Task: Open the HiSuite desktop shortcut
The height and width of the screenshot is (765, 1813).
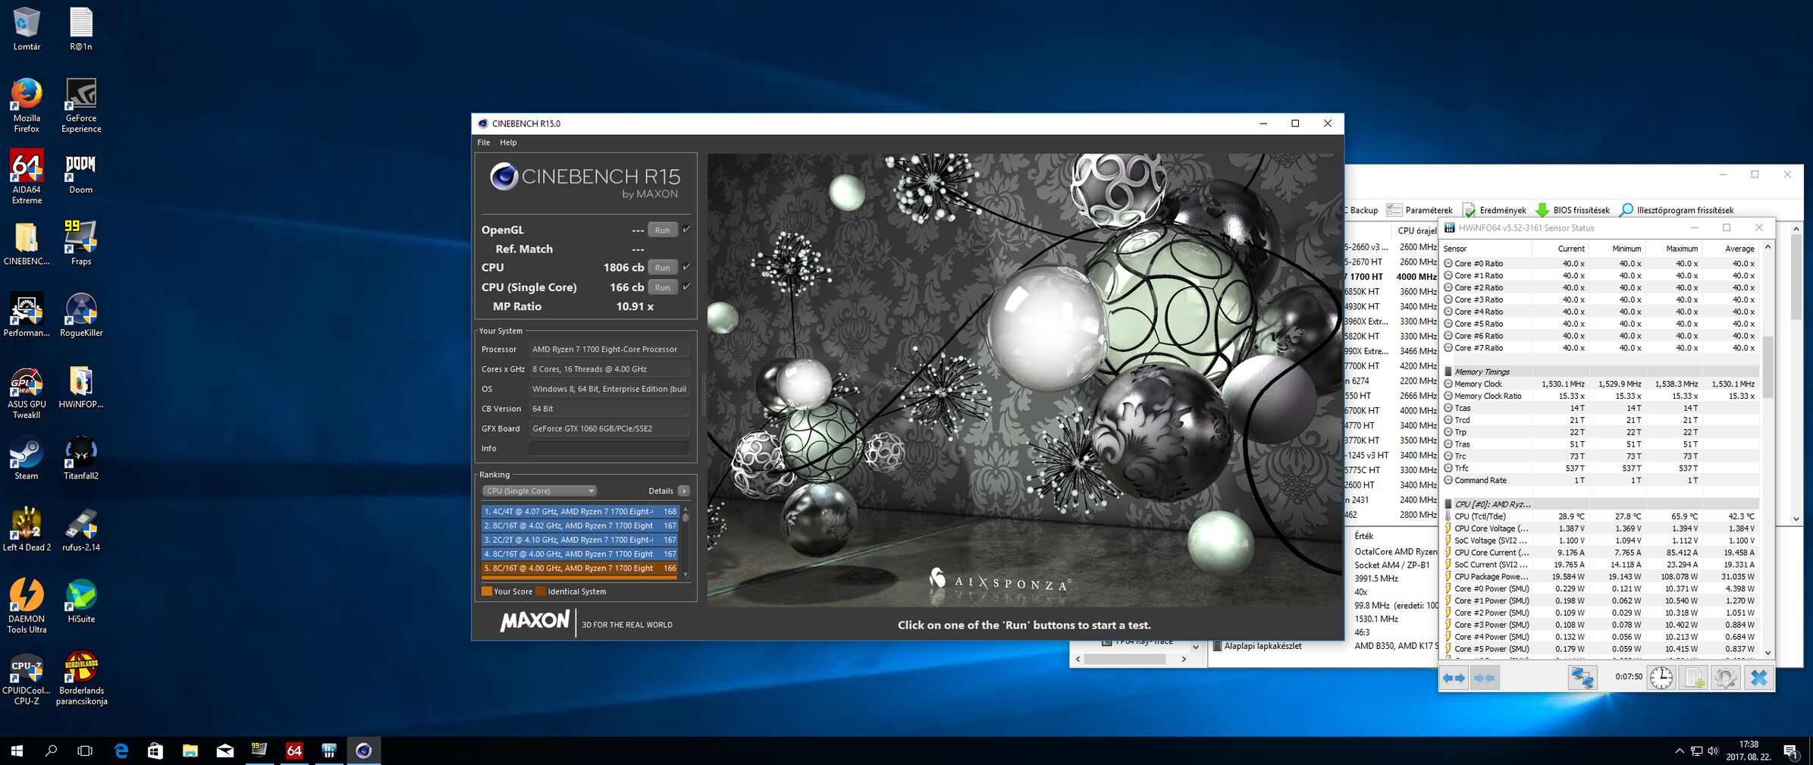Action: tap(81, 601)
